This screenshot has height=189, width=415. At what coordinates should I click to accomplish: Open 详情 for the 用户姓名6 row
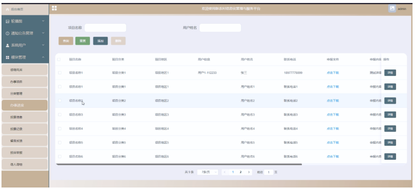390,156
